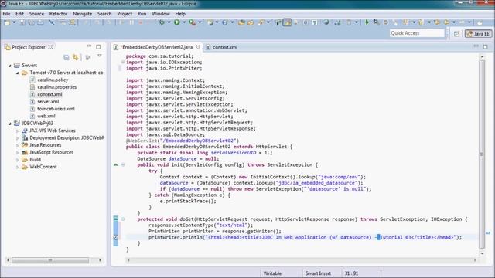
Task: Click the Run Last Tool coverage icon
Action: (x=192, y=22)
